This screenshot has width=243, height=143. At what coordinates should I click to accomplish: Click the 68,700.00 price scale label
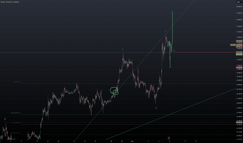pos(239,89)
